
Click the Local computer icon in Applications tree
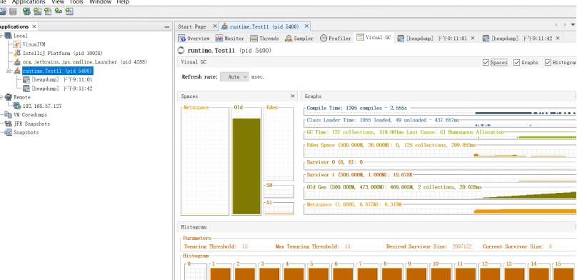coord(9,36)
